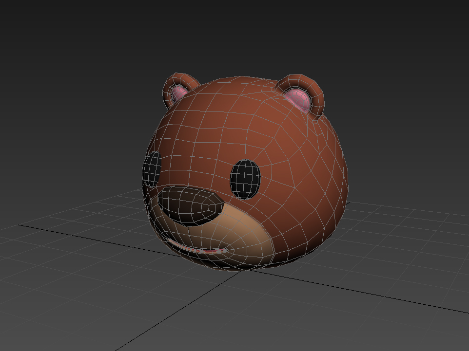
Task: Select the bear's black nose mesh
Action: [190, 206]
